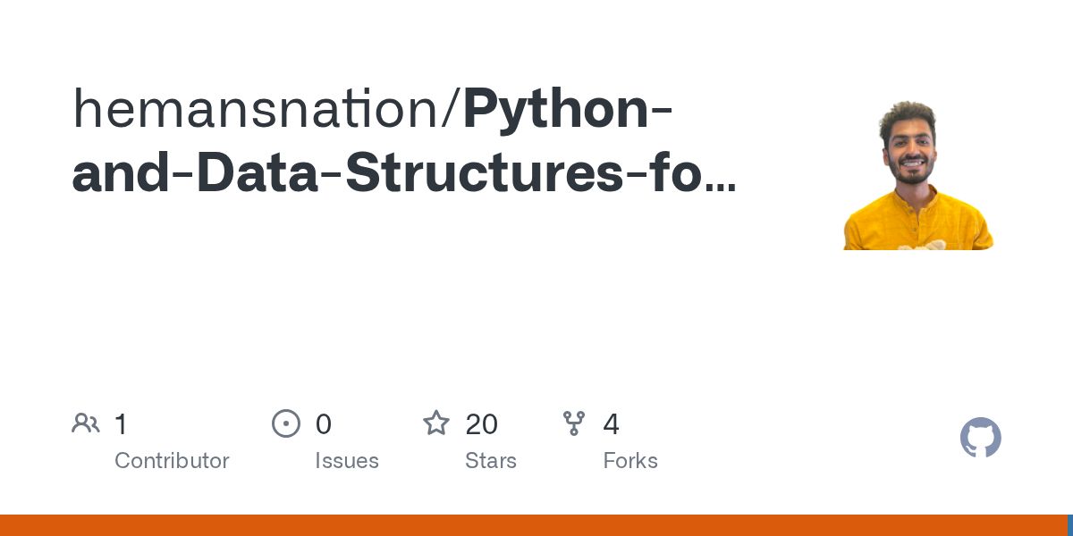Click the issues count "0"
This screenshot has height=536, width=1073.
point(324,424)
